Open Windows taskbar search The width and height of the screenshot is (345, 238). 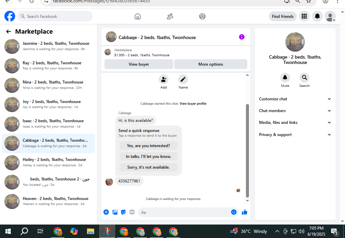[x=24, y=231]
